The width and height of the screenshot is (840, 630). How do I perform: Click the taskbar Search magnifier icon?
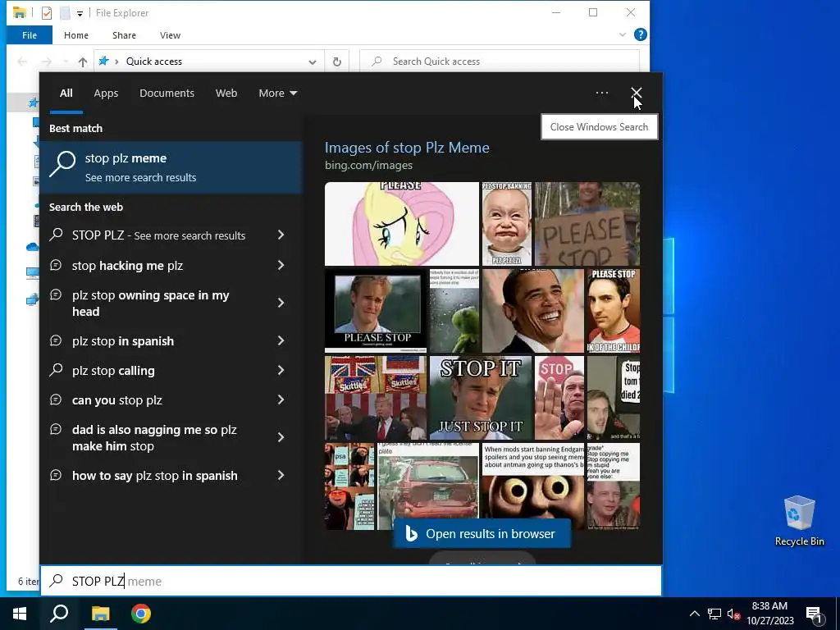click(x=59, y=614)
